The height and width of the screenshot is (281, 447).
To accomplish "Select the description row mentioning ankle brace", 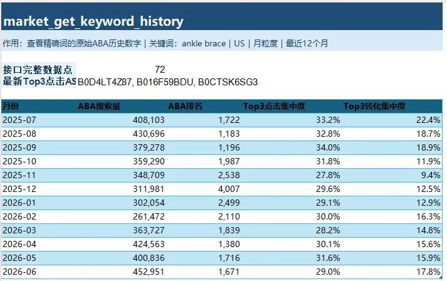I will pyautogui.click(x=222, y=43).
